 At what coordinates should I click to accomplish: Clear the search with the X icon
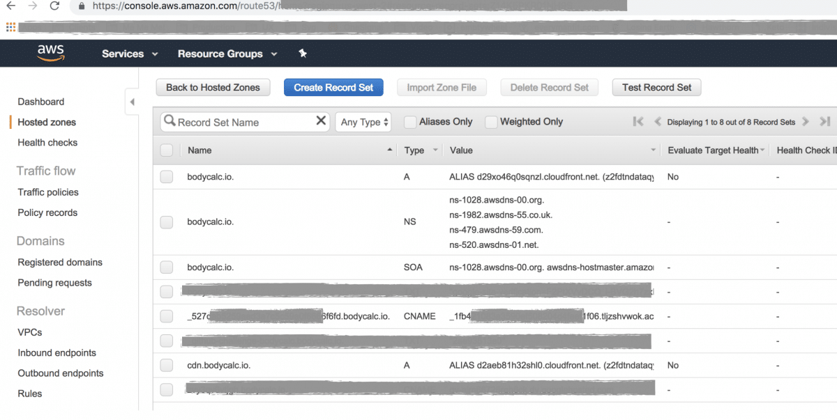320,121
